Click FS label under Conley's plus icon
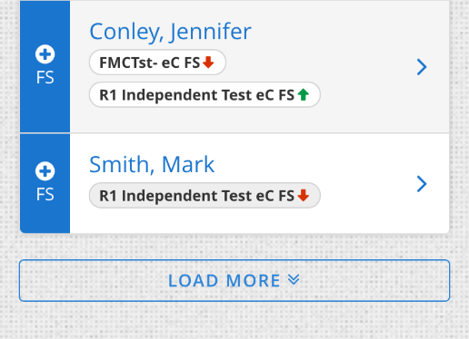Screen dimensions: 469x339 (x=45, y=78)
